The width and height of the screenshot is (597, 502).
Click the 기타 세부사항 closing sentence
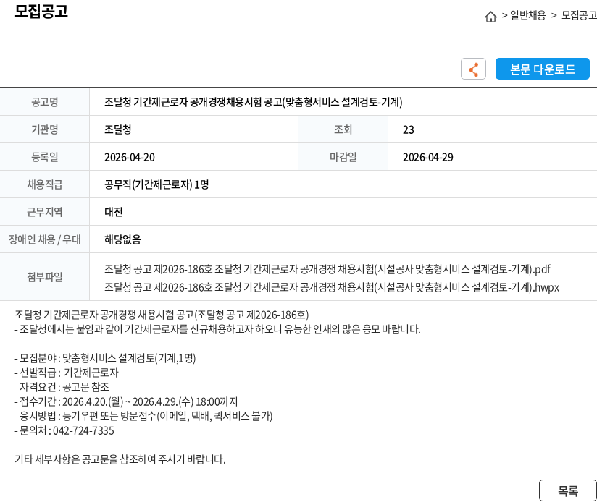coord(120,459)
